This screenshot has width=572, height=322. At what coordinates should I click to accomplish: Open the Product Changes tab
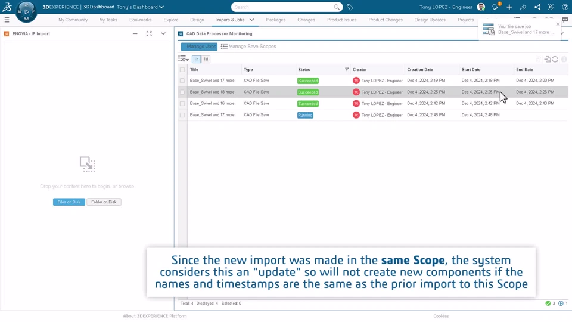click(x=386, y=20)
